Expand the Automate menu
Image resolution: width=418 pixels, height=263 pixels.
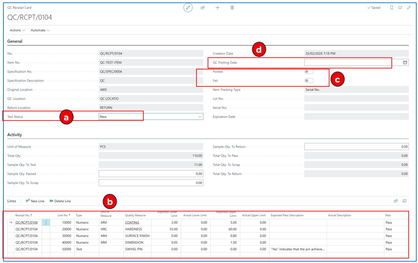[40, 30]
